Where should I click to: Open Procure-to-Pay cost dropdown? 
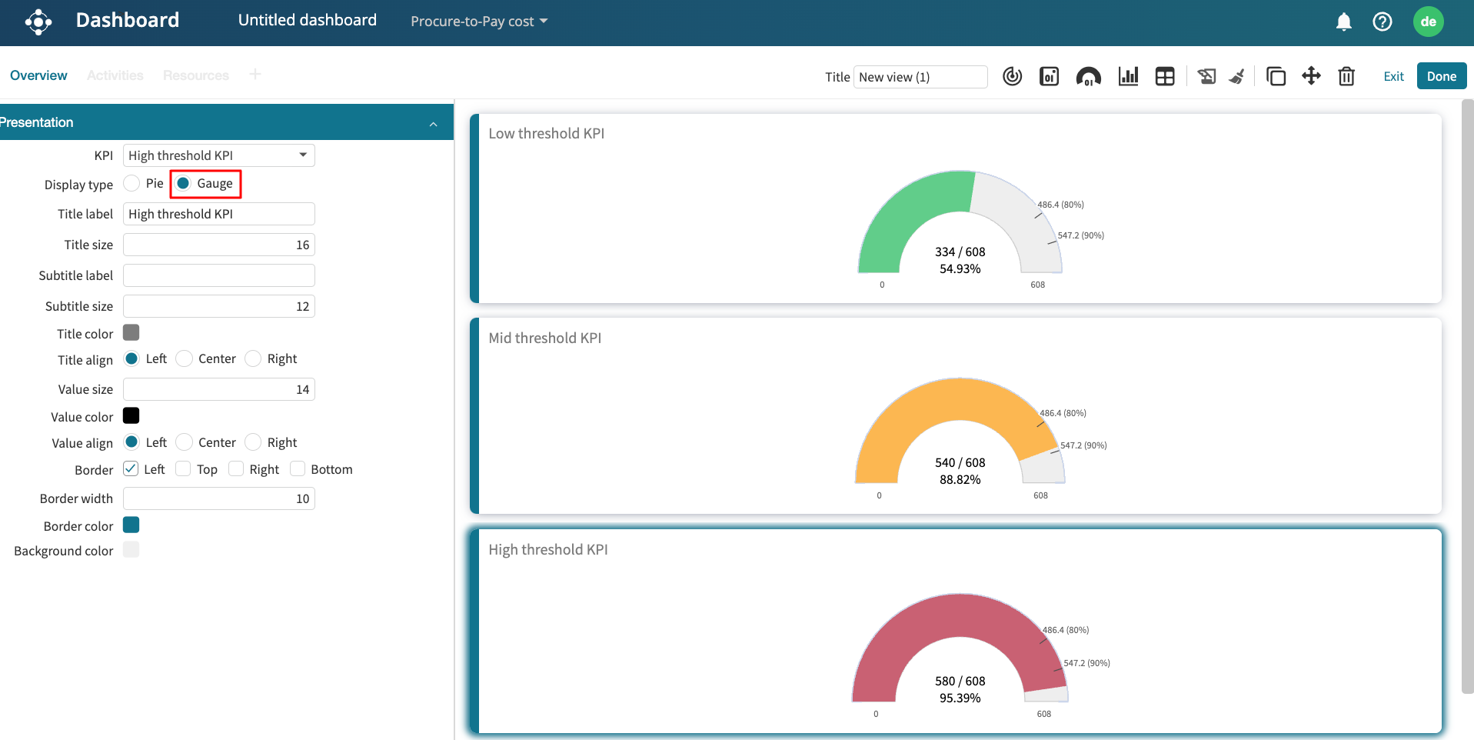tap(478, 22)
